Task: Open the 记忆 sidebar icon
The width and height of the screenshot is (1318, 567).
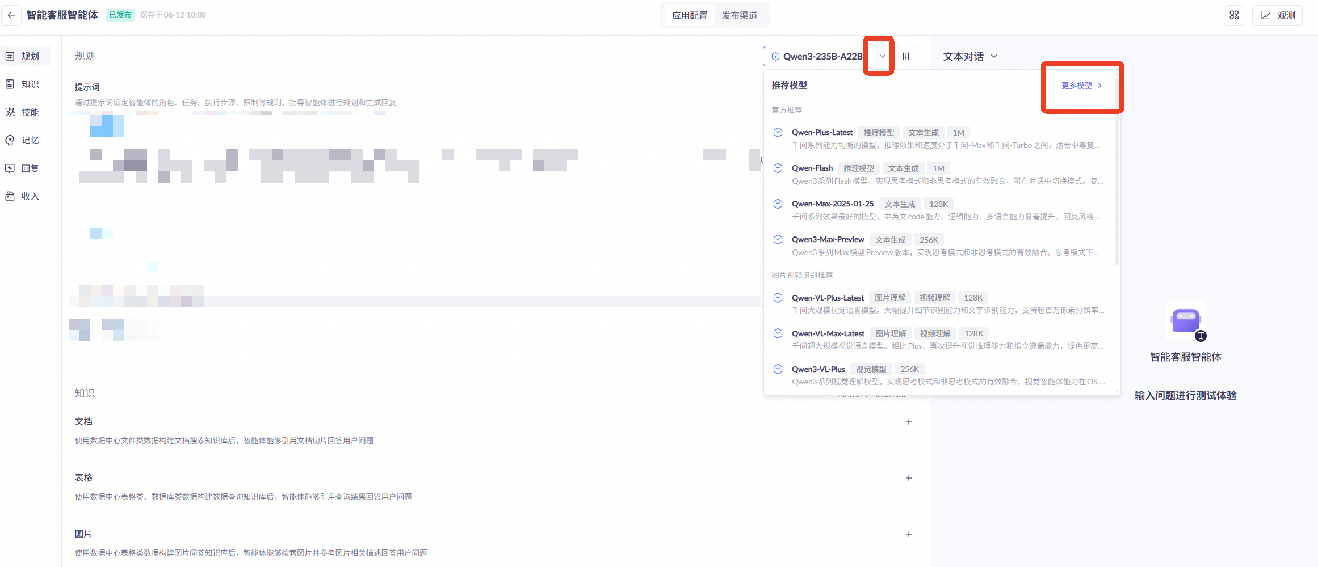Action: pyautogui.click(x=10, y=140)
